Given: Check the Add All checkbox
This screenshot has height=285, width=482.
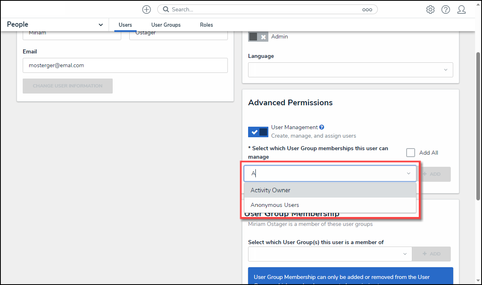Looking at the screenshot, I should [410, 153].
